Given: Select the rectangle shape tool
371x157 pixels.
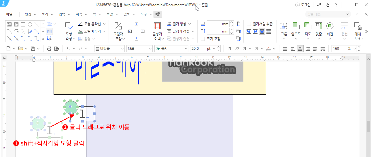Looking at the screenshot, I should coord(23,24).
